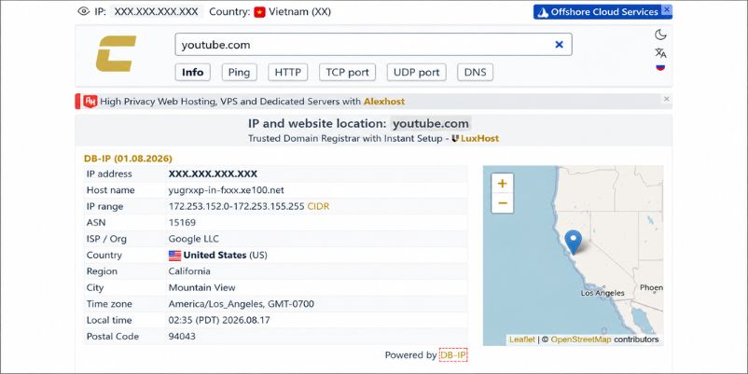
Task: Zoom out on the map
Action: (503, 203)
